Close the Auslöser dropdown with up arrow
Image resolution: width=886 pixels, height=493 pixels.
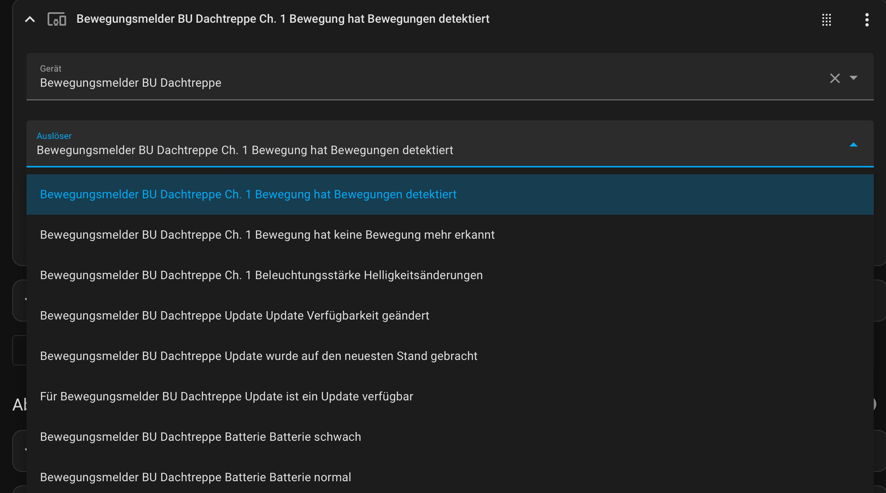pyautogui.click(x=854, y=145)
